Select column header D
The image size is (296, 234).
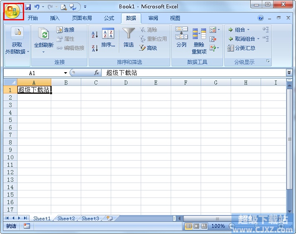click(126, 83)
